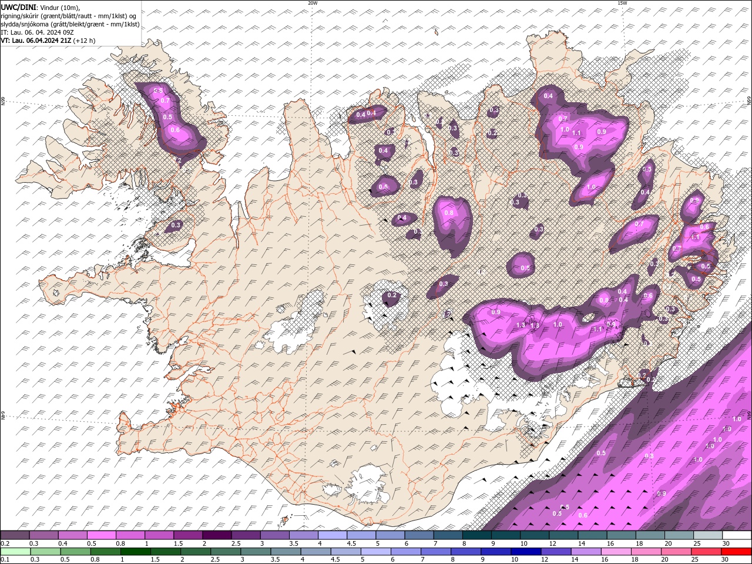
Task: Click upper legend swatch between 8 and 9
Action: click(x=476, y=535)
